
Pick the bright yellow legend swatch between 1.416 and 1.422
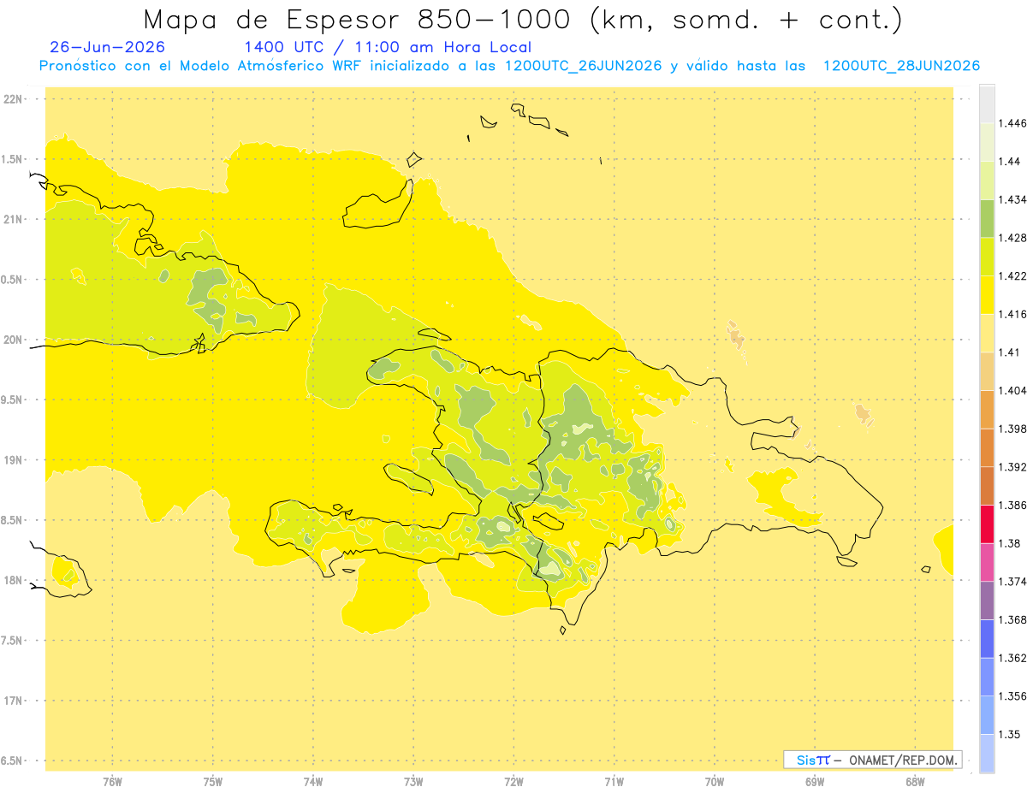click(987, 295)
